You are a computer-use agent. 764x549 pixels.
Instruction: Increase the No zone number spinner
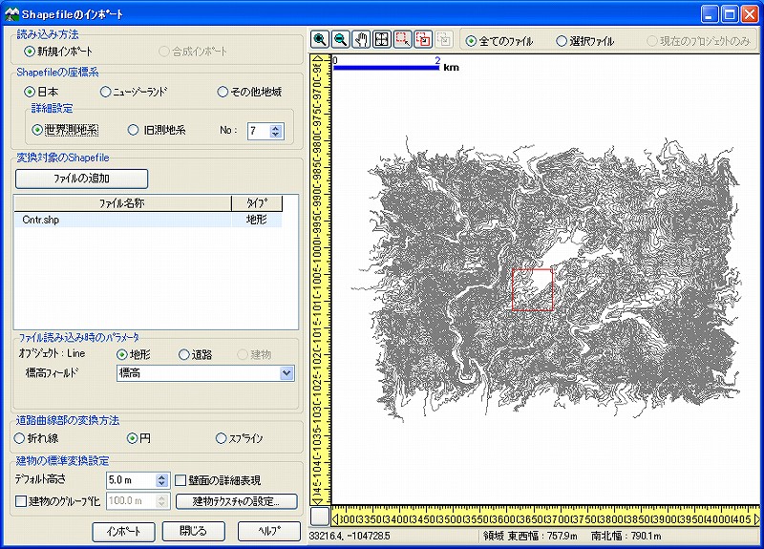[x=276, y=126]
